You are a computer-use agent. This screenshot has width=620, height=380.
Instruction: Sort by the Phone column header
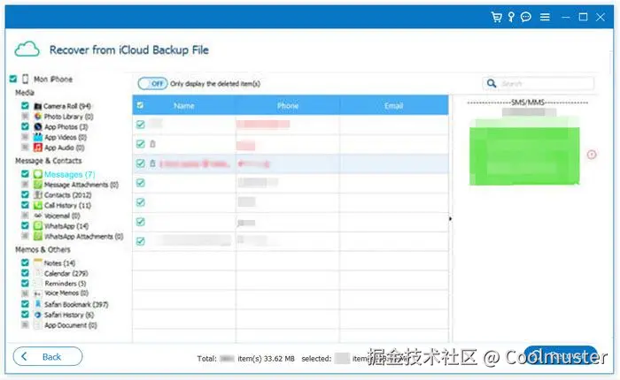288,106
